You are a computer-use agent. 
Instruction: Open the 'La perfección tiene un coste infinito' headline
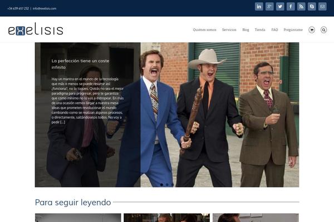point(80,64)
